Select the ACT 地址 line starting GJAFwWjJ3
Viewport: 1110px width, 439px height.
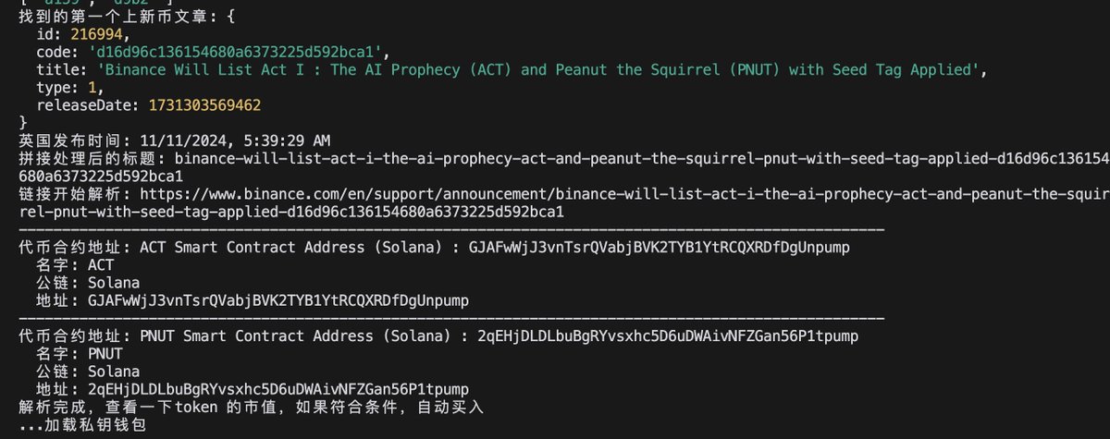(x=252, y=300)
